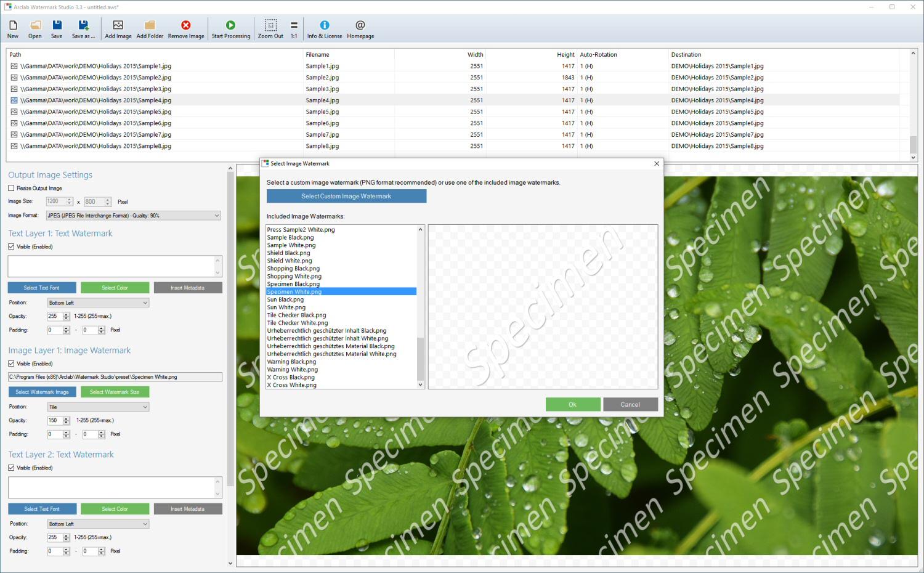This screenshot has height=573, width=924.
Task: Click the watermark image path field
Action: point(115,377)
